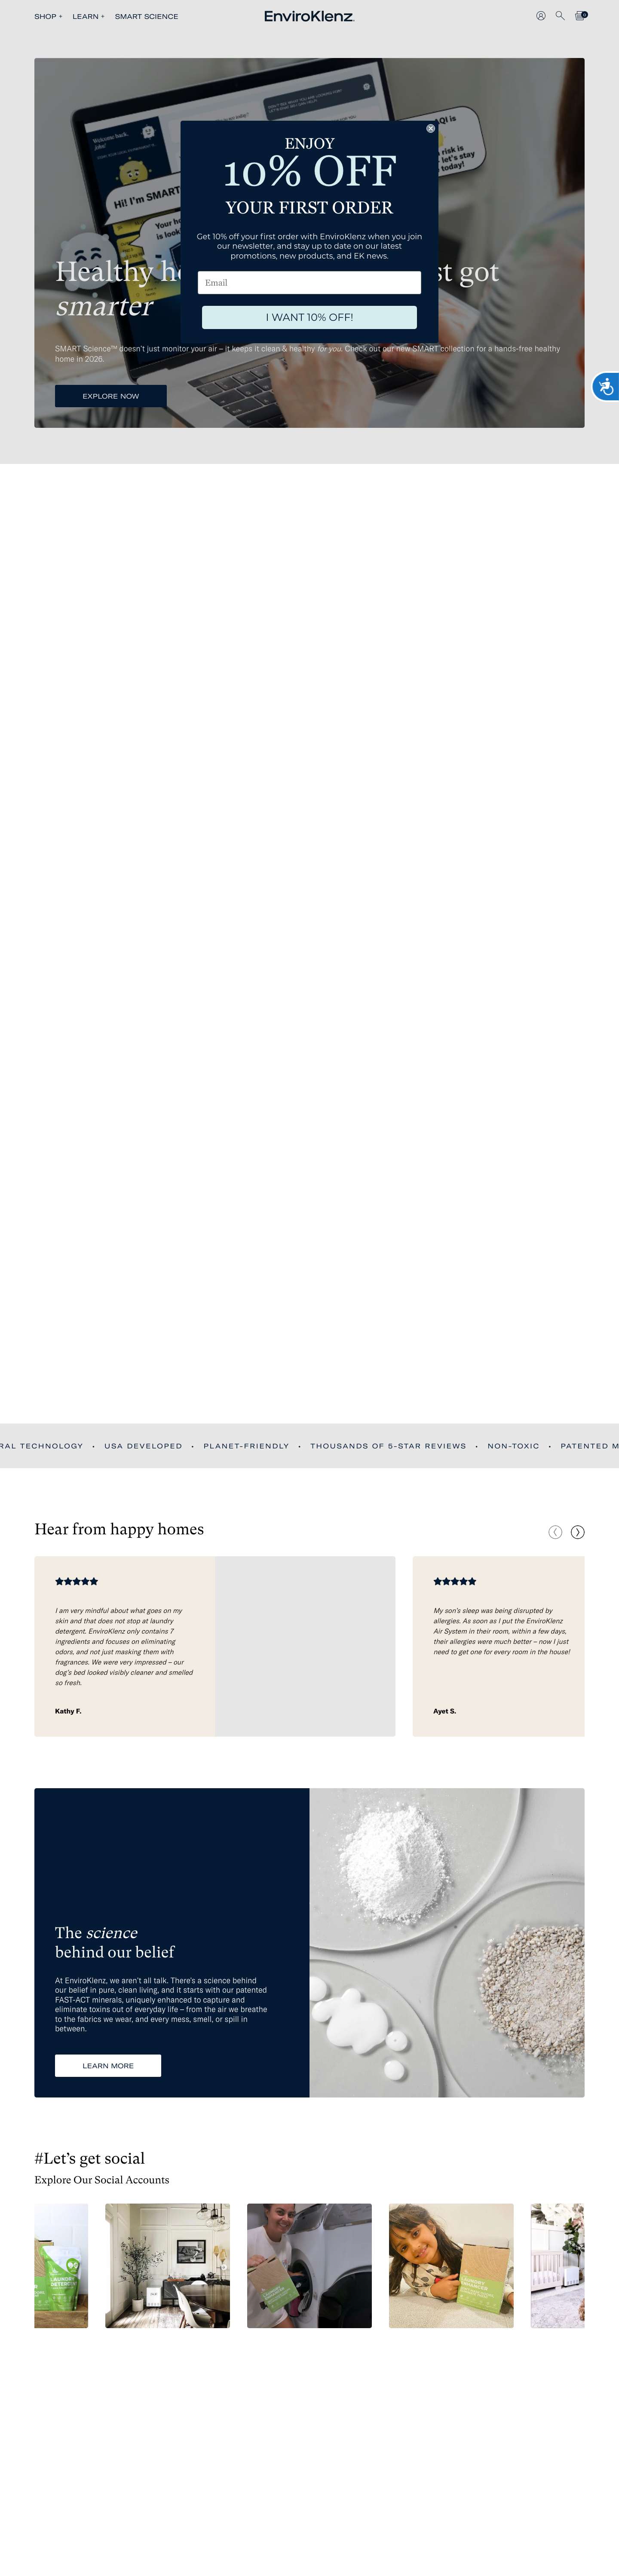Select USA DEVELOPED ticker text
This screenshot has width=619, height=2576.
pos(143,1446)
